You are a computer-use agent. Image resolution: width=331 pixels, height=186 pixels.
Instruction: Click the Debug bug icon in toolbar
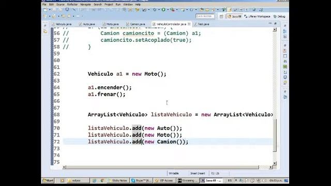(x=155, y=10)
